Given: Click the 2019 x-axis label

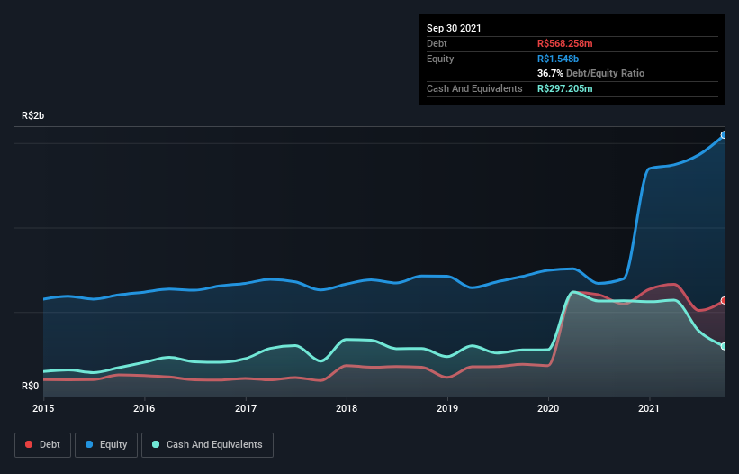Looking at the screenshot, I should 447,408.
